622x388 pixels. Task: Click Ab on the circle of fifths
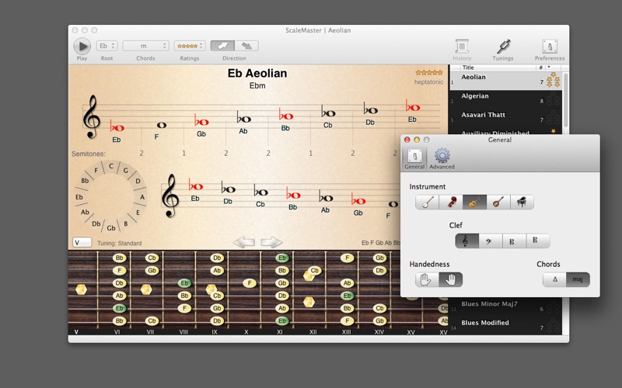(x=85, y=212)
